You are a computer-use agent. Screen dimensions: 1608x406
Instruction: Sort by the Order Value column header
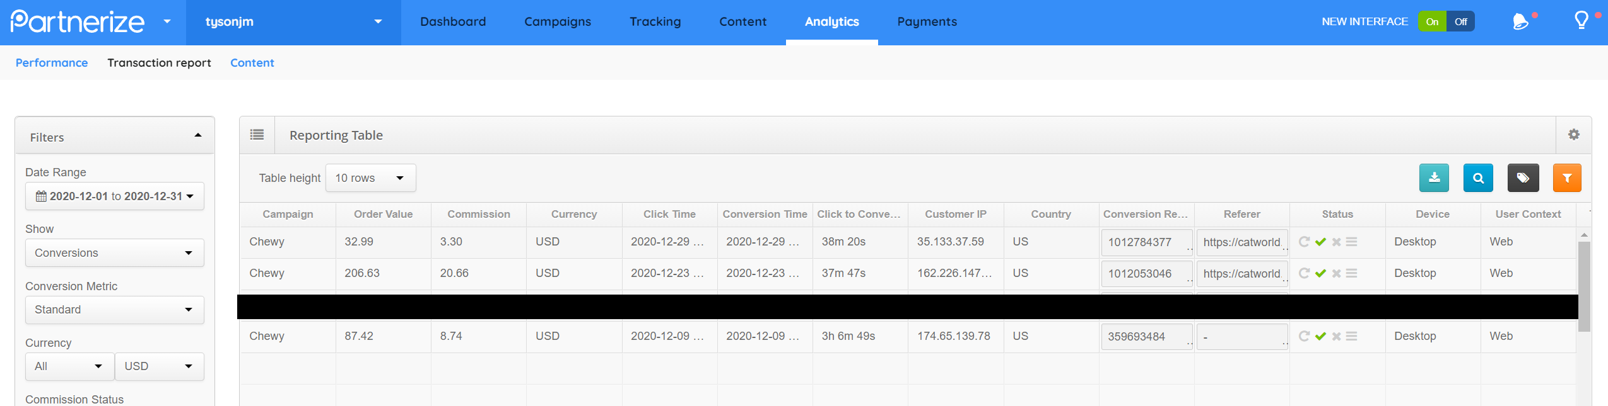point(384,214)
